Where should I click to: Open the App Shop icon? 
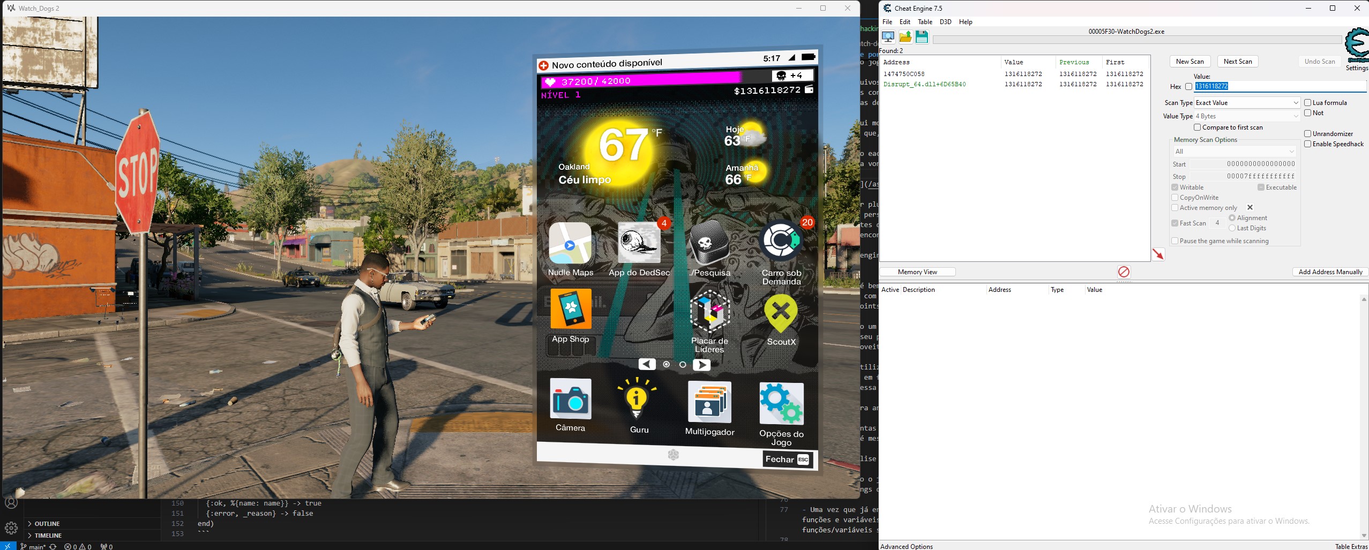(571, 309)
